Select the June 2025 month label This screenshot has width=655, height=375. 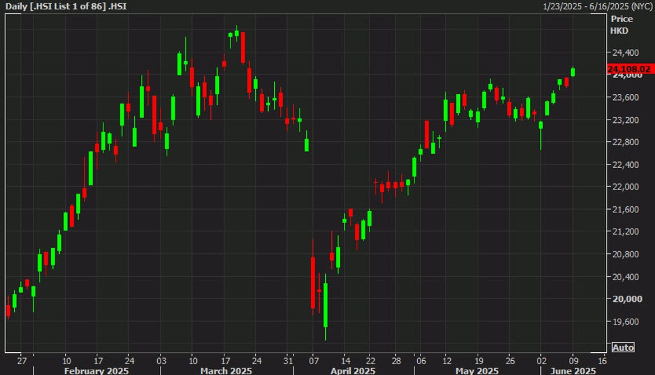coord(572,370)
